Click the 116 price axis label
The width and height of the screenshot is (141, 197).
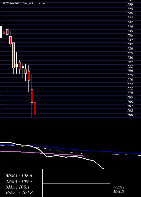tap(130, 80)
